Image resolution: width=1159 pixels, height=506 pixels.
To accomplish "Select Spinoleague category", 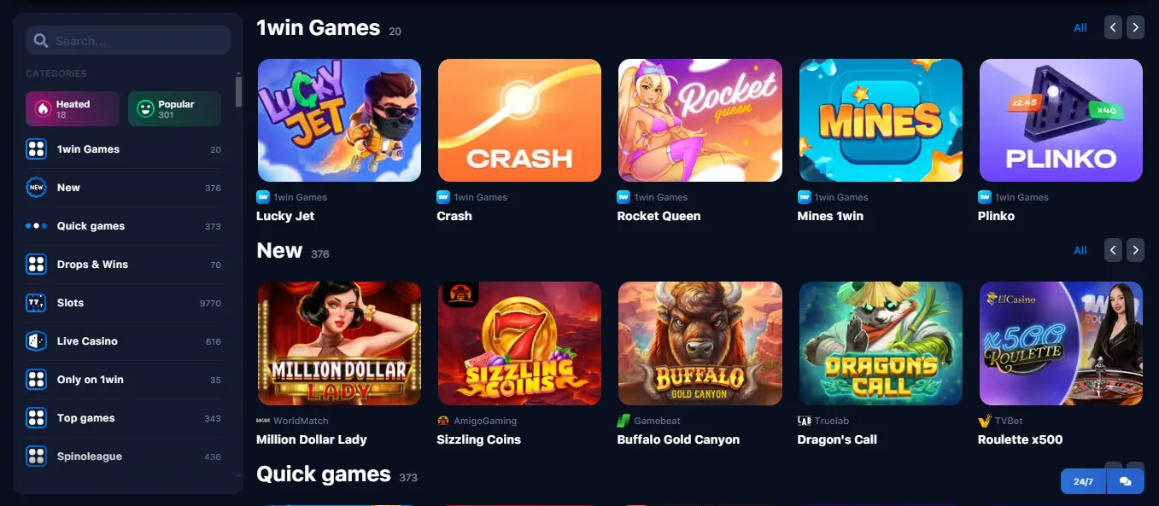I will (124, 457).
